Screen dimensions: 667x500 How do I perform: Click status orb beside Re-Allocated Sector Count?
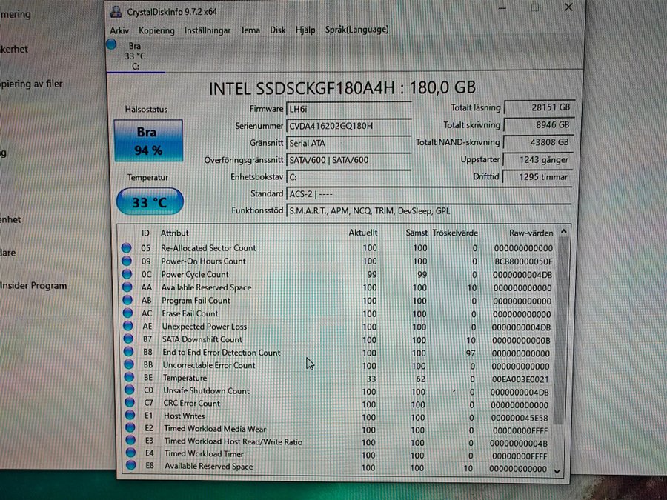coord(127,248)
